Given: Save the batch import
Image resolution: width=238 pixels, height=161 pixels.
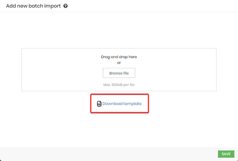Looking at the screenshot, I should pyautogui.click(x=226, y=154).
